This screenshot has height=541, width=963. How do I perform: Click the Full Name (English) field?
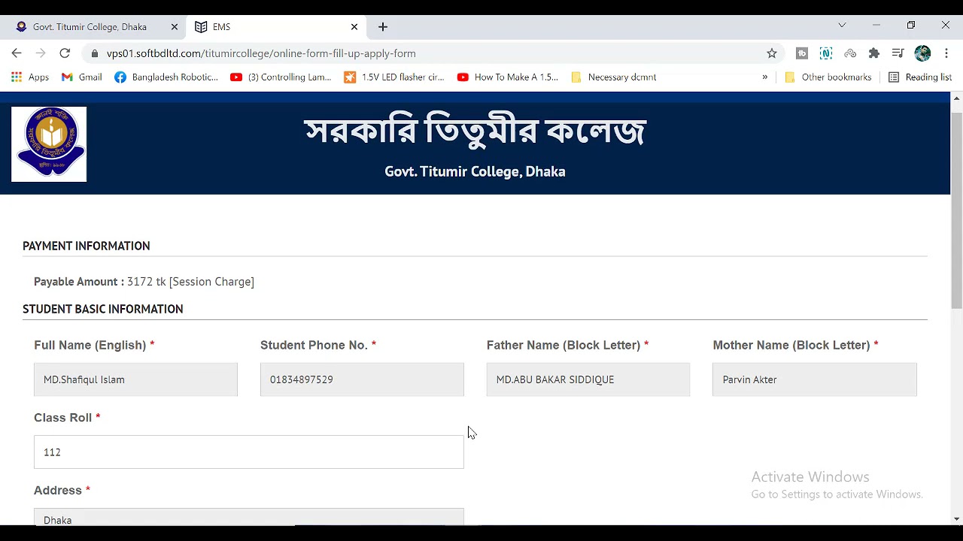[x=135, y=379]
